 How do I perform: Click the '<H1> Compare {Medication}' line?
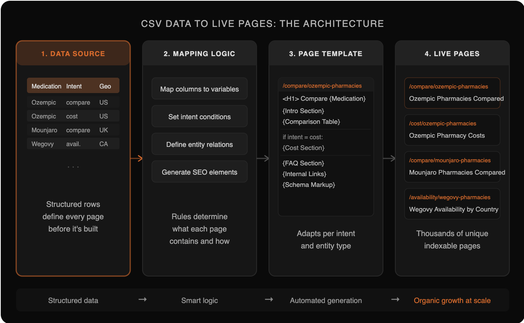[x=324, y=98]
